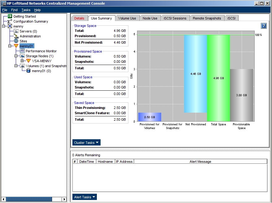The width and height of the screenshot is (272, 203).
Task: Click the Alert Message column header
Action: 200,162
